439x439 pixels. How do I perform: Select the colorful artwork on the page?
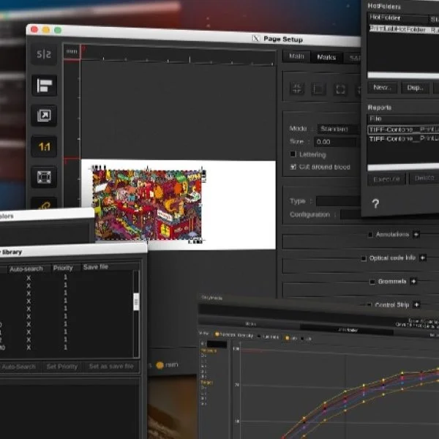click(x=148, y=204)
